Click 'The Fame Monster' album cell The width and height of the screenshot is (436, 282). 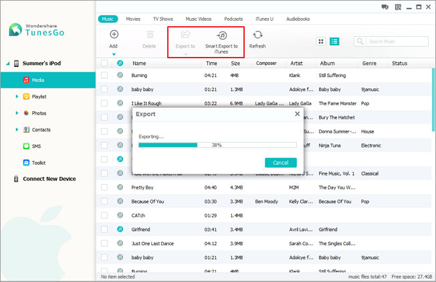(337, 103)
